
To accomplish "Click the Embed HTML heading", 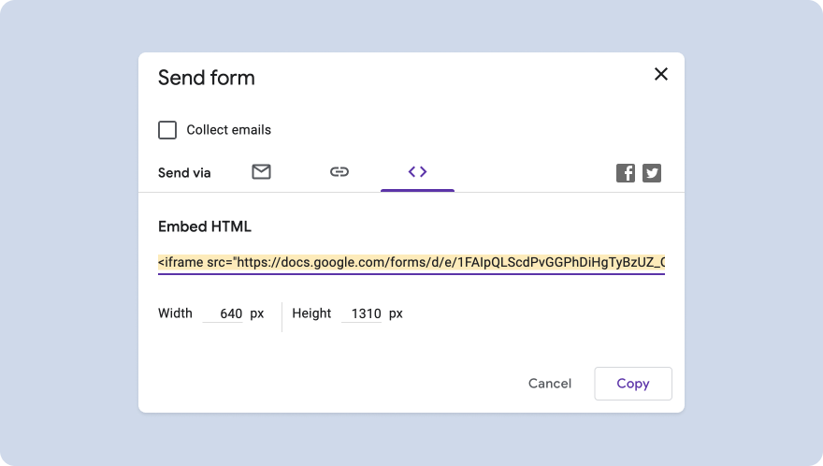I will tap(205, 226).
